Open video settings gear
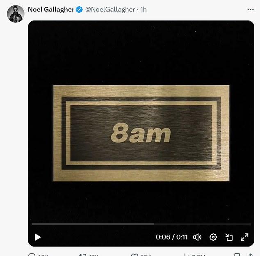This screenshot has height=256, width=260. pyautogui.click(x=213, y=237)
